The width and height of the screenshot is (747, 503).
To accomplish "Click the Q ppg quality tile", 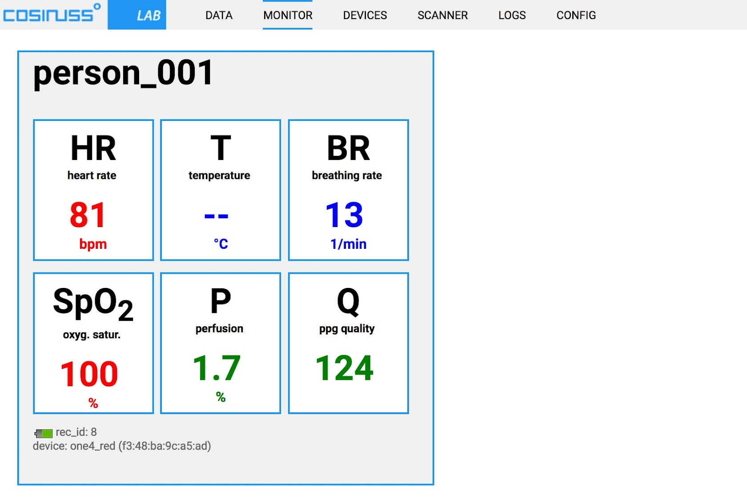I will 348,343.
